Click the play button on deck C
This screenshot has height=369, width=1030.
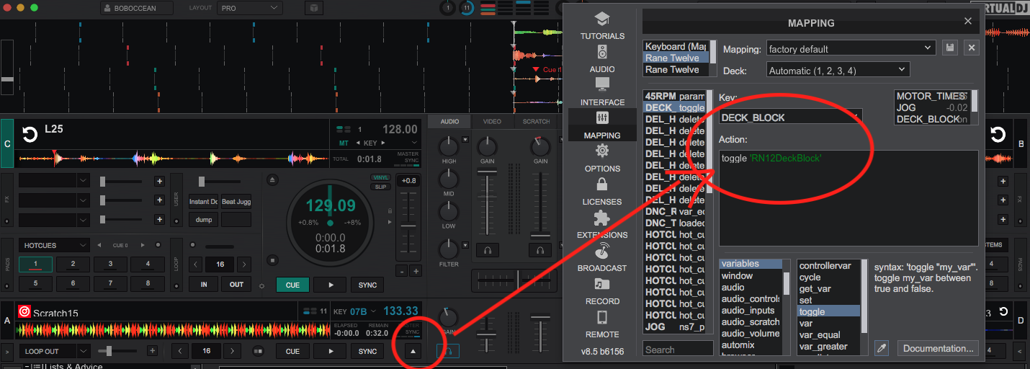click(x=331, y=285)
